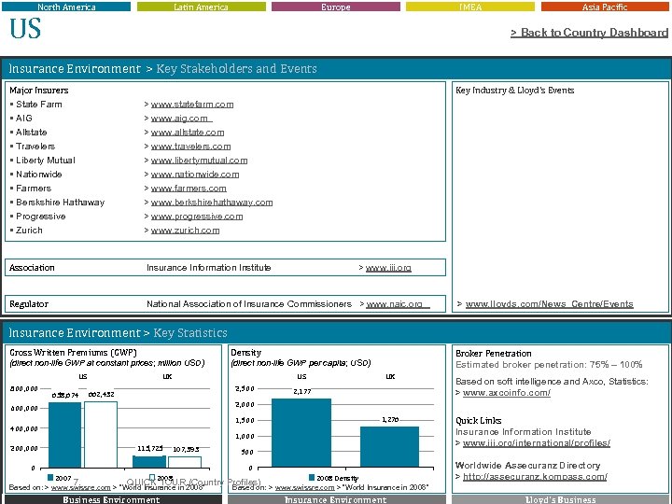
Task: Select the Business Environment bottom tab
Action: 111,499
